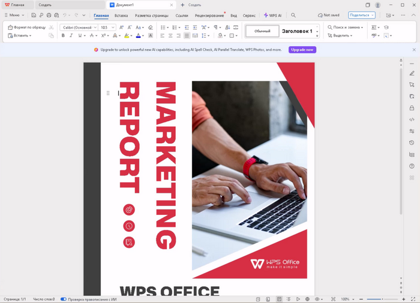Click the pen edit icon in right sidebar

pyautogui.click(x=412, y=73)
